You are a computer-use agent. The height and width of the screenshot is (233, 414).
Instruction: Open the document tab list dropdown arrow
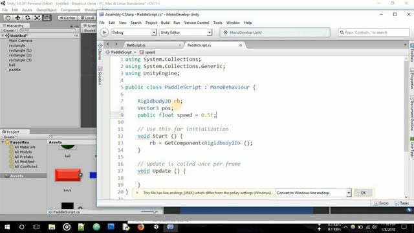tap(406, 45)
